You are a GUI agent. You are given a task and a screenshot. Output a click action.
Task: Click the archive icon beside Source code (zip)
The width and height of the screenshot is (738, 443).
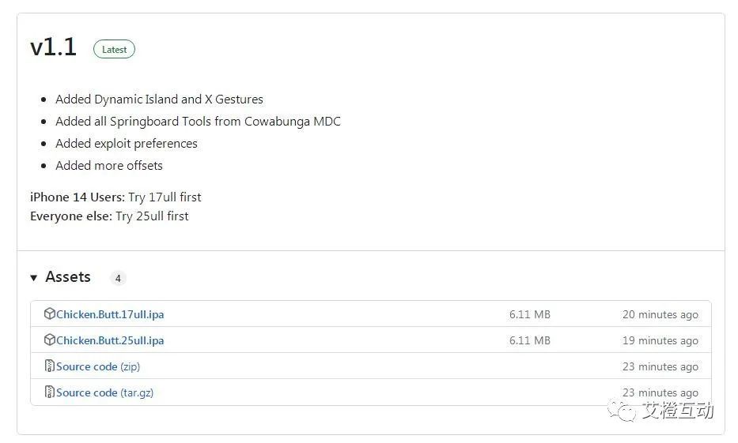pos(50,366)
